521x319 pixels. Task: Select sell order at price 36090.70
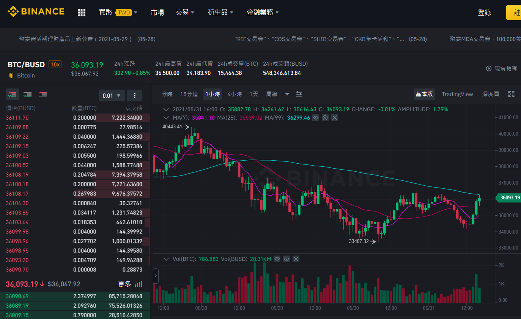pos(75,270)
